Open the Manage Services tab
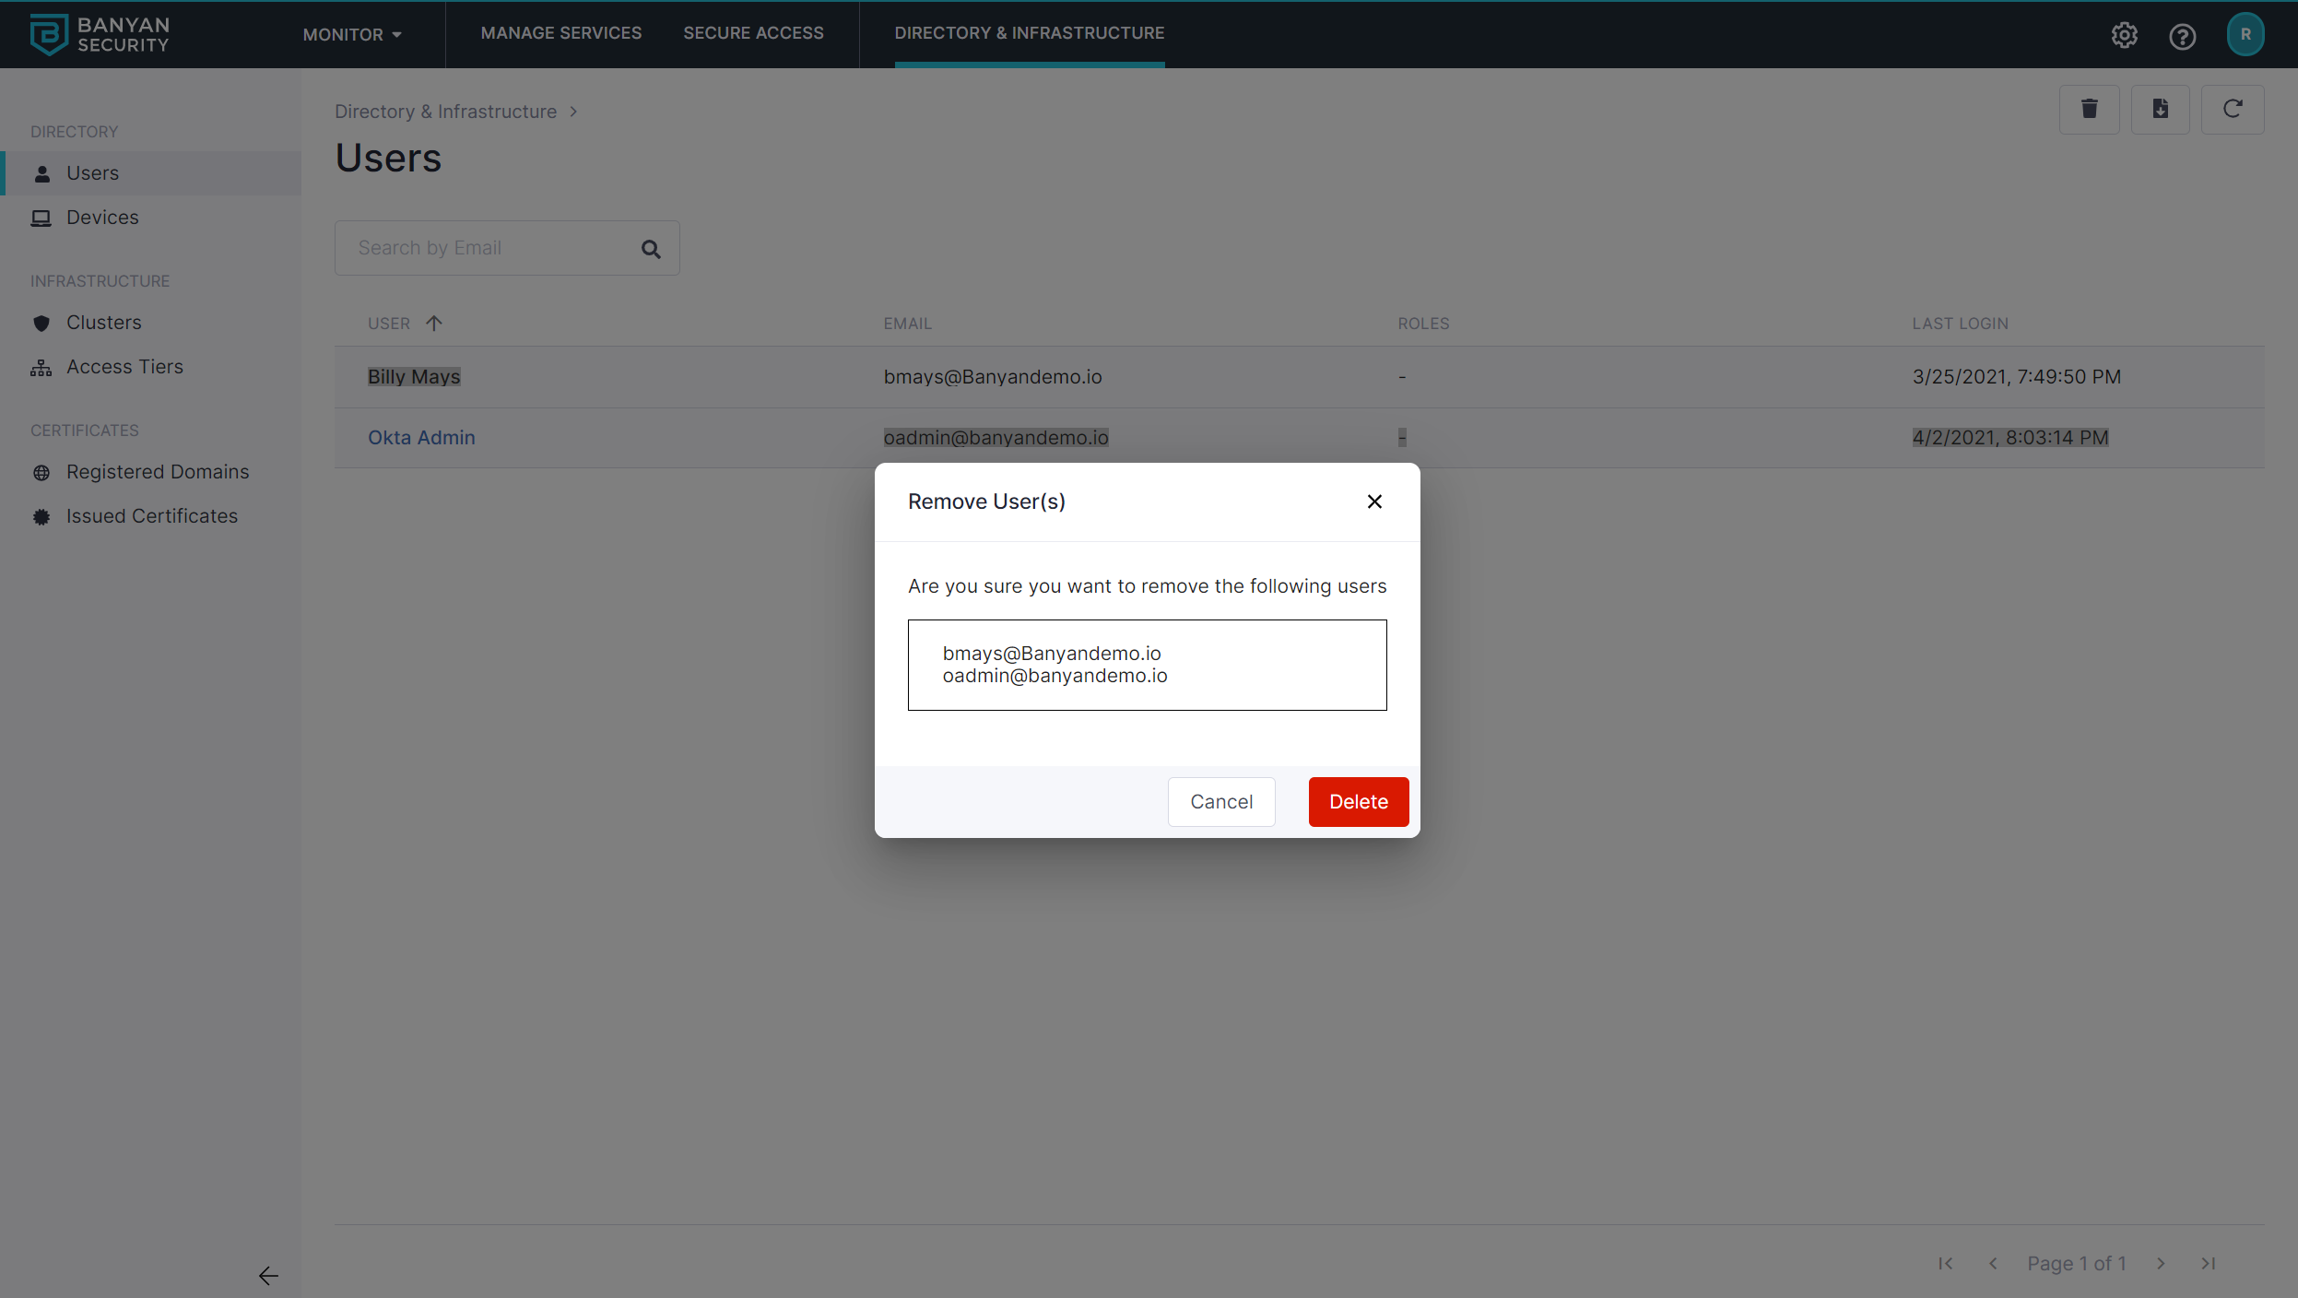This screenshot has width=2298, height=1298. (560, 33)
